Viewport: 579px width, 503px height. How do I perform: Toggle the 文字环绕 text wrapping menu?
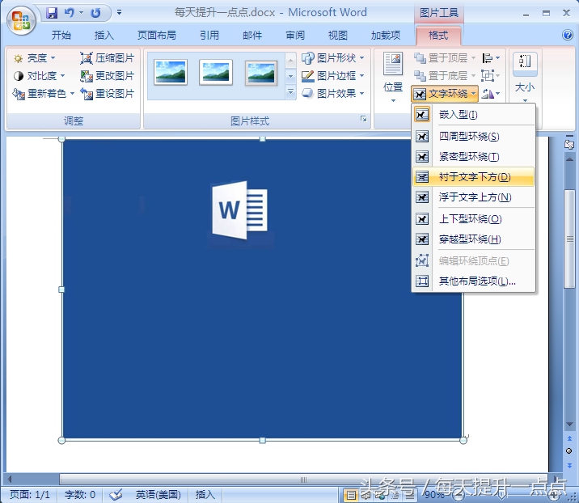(445, 94)
